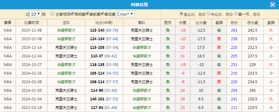Uncheck the 季前赛 checkbox
This screenshot has width=279, height=112.
pyautogui.click(x=87, y=14)
